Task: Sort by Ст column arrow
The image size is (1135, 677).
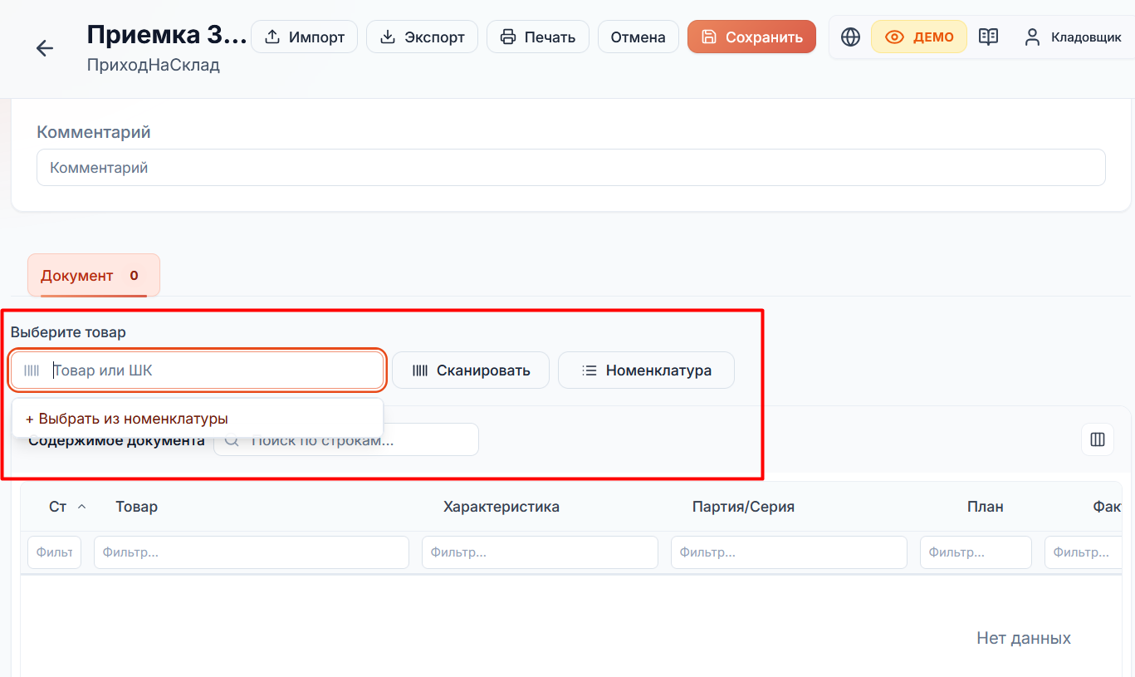Action: [x=81, y=507]
